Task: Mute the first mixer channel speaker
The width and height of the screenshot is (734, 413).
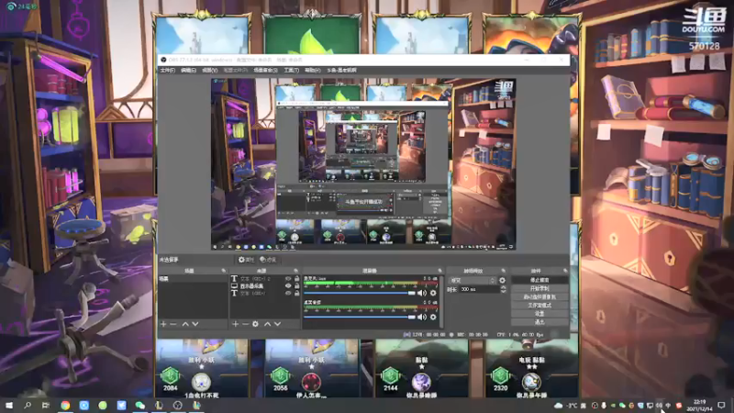Action: click(x=422, y=293)
